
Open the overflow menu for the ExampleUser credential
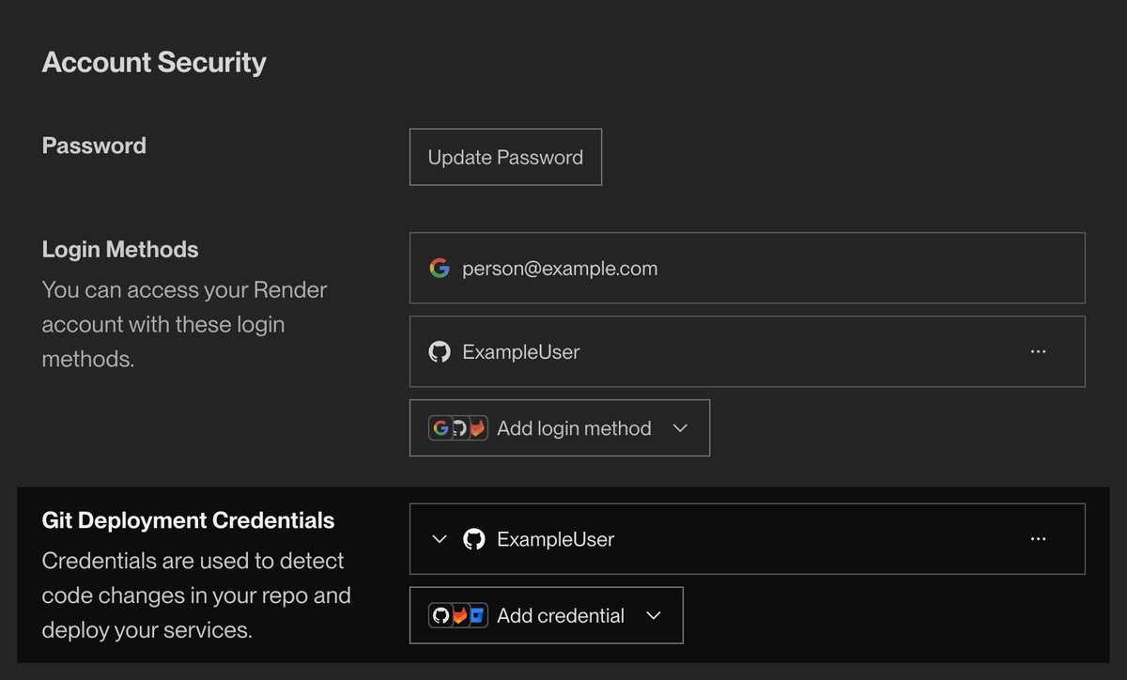(1038, 538)
